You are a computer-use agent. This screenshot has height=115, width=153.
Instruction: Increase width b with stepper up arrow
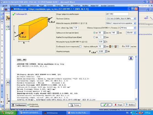(x=105, y=32)
